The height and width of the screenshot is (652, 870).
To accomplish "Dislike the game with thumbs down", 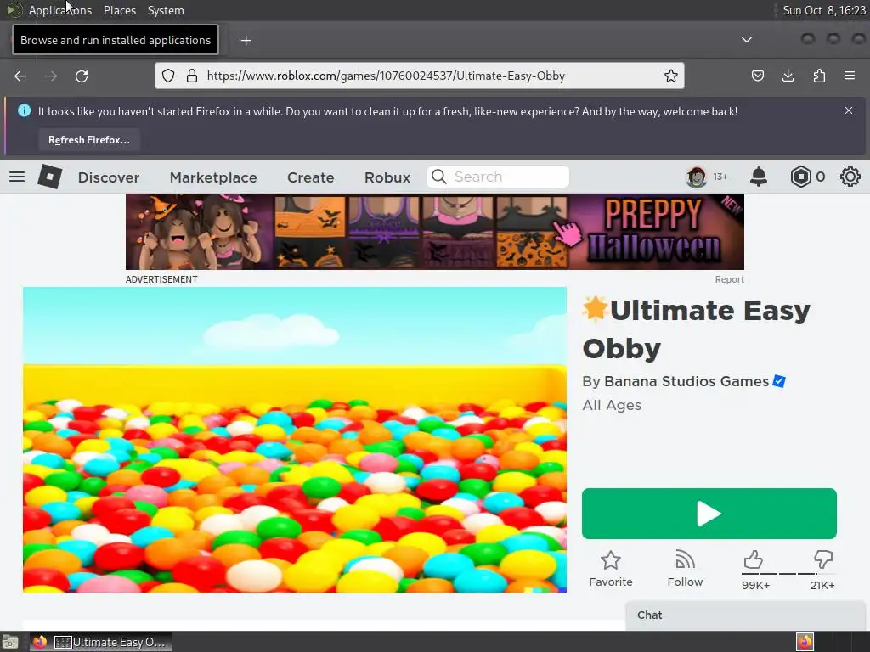I will [x=822, y=559].
